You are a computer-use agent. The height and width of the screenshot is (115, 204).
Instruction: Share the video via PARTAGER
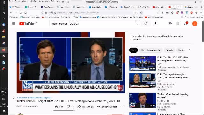pos(85,107)
